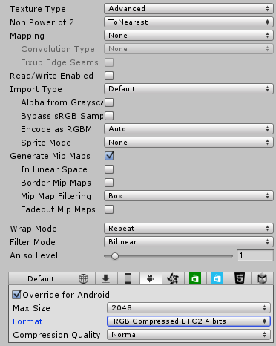The width and height of the screenshot is (276, 346).
Task: Open the Standalone download-arrow platform tab
Action: [106, 279]
